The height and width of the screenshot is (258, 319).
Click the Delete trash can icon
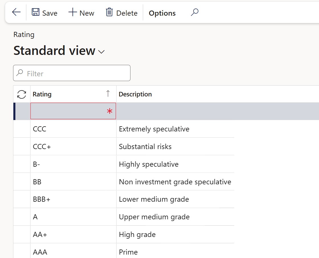pos(109,13)
